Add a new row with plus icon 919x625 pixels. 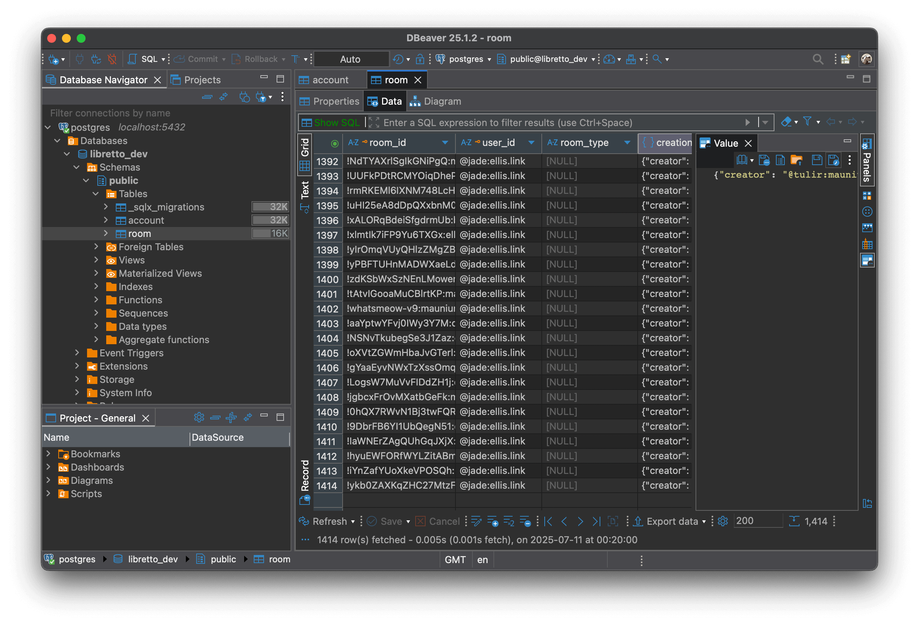pyautogui.click(x=493, y=521)
